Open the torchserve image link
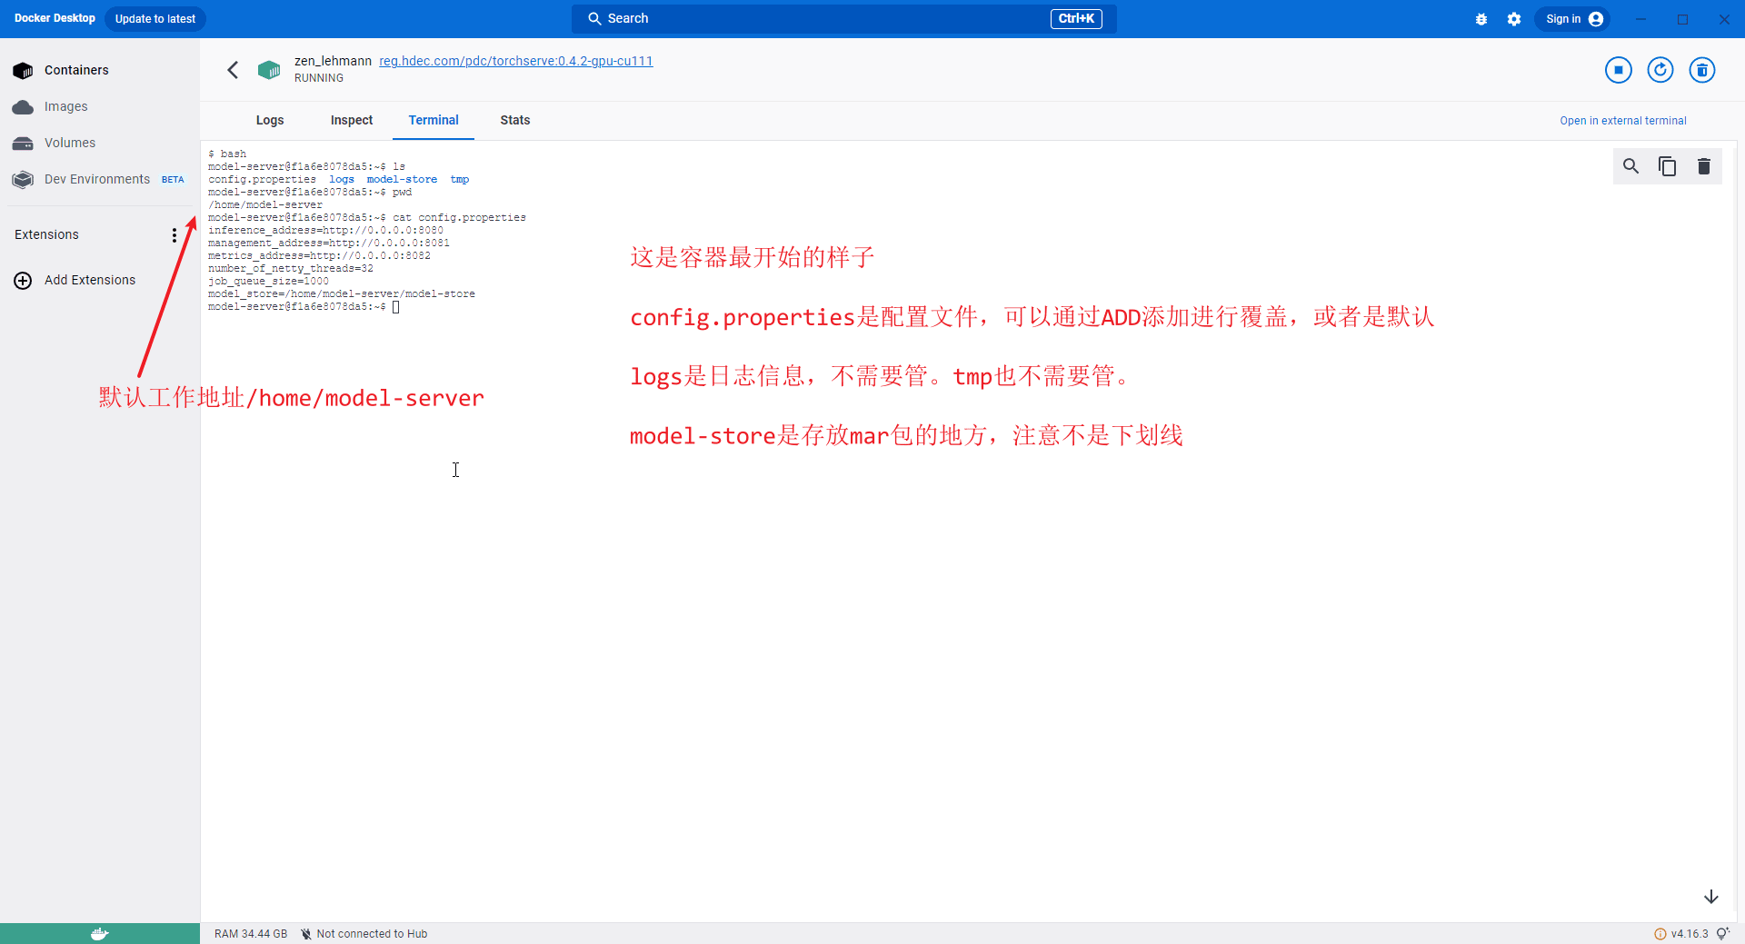This screenshot has height=944, width=1745. click(x=515, y=61)
